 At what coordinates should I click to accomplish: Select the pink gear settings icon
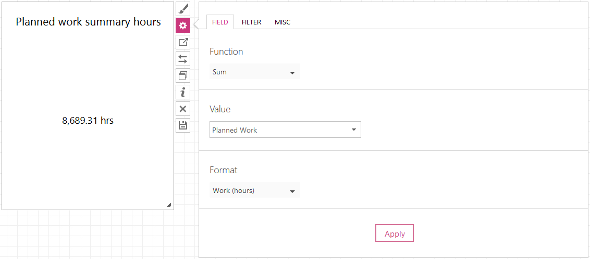click(183, 25)
